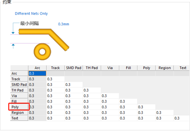This screenshot has height=131, width=190.
Task: Select the SMD Pad row, Arc column cell
Action: (37, 84)
